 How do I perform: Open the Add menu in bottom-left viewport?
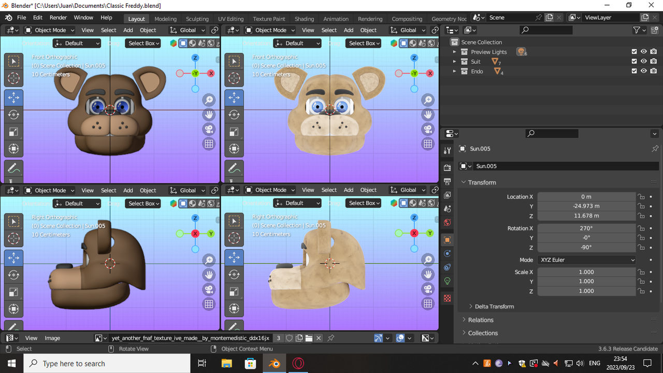pyautogui.click(x=128, y=191)
